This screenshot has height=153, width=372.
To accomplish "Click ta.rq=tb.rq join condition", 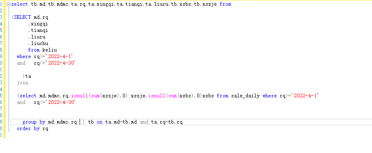I will click(x=167, y=122).
